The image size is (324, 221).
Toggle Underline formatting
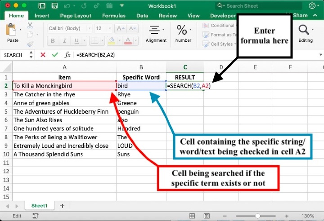(x=76, y=40)
